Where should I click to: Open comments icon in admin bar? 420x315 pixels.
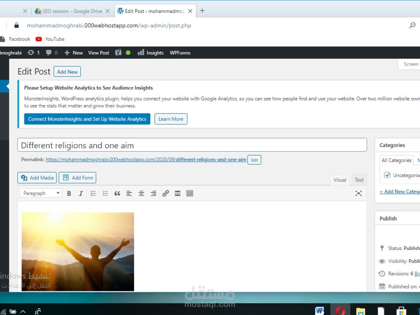pos(52,53)
